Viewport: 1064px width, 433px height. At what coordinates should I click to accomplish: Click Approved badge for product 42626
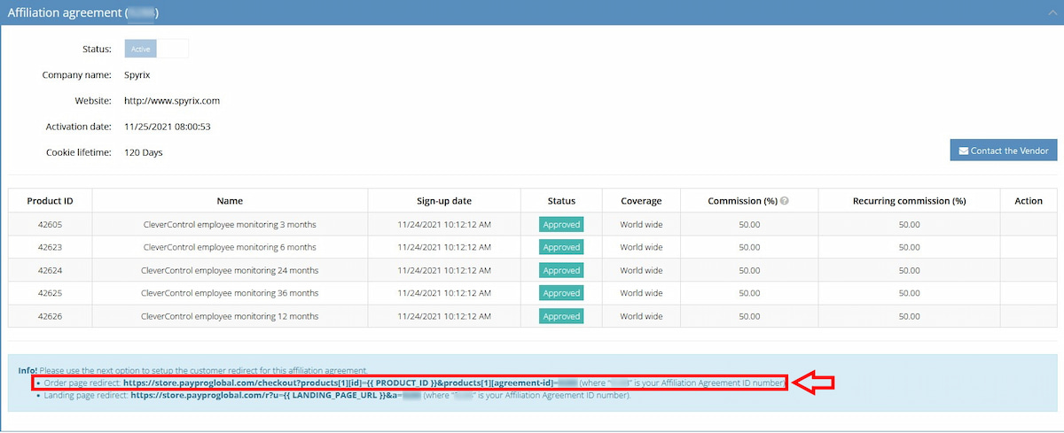click(561, 316)
